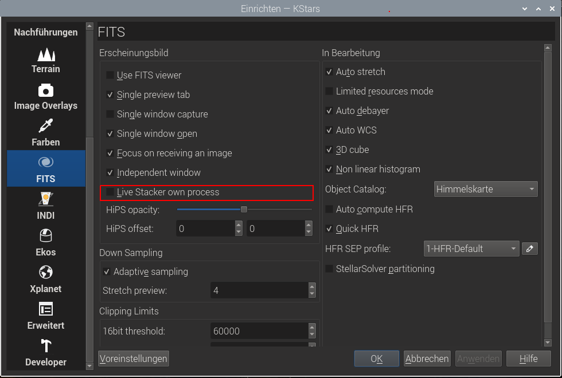Click the settings pane scrollbar thumb

pyautogui.click(x=548, y=187)
